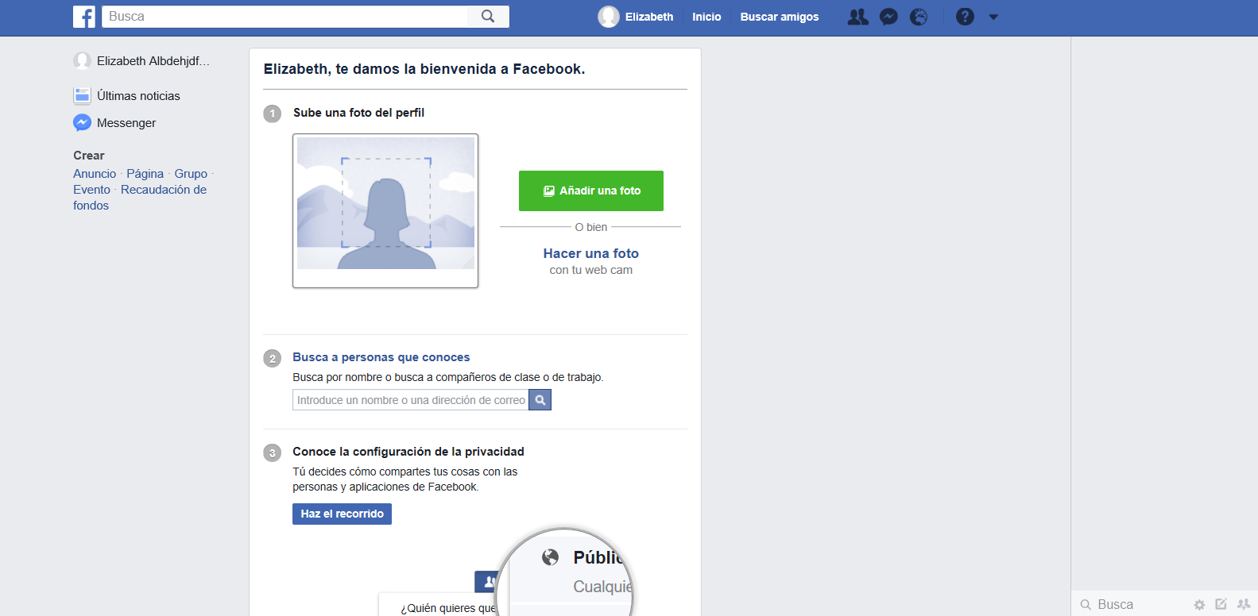Screen dimensions: 1258x616
Task: Expand the account menu dropdown arrow
Action: [x=993, y=17]
